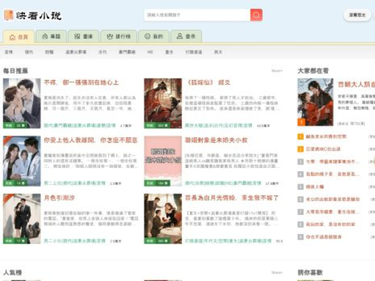375x281 pixels.
Task: Click More link beside 人氣榜
Action: (277, 272)
